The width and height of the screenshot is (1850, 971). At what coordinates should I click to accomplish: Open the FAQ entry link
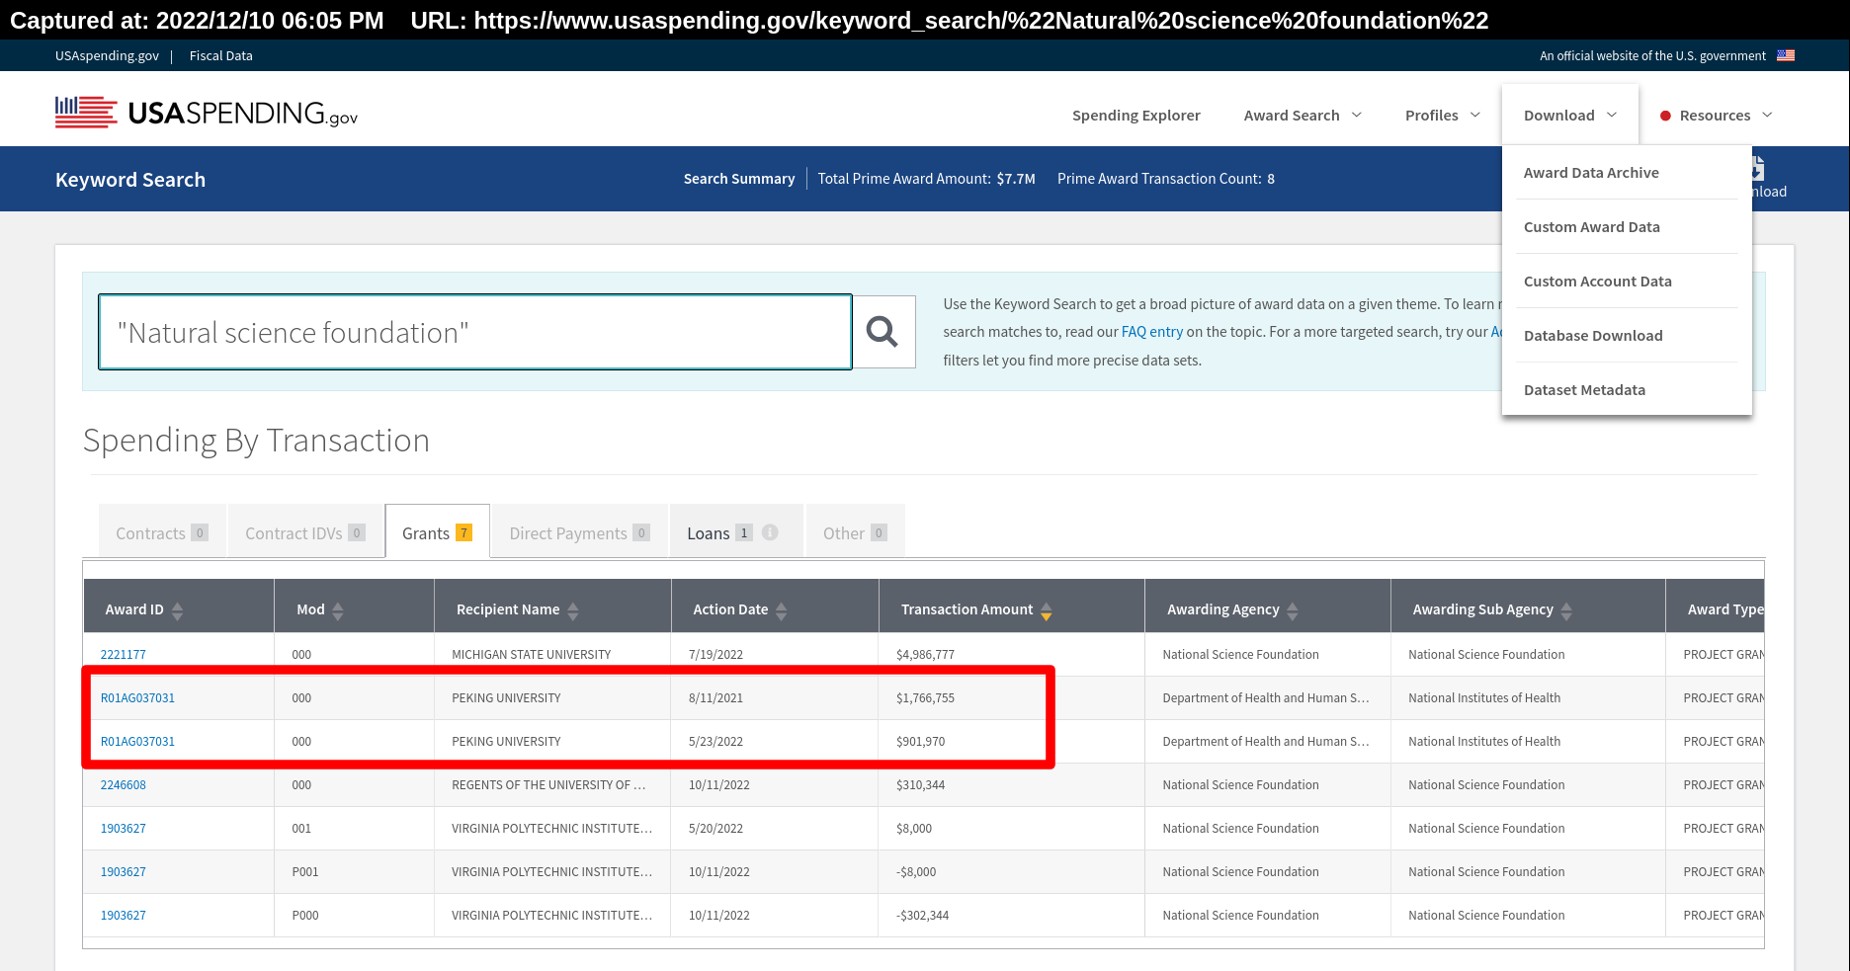(1152, 332)
